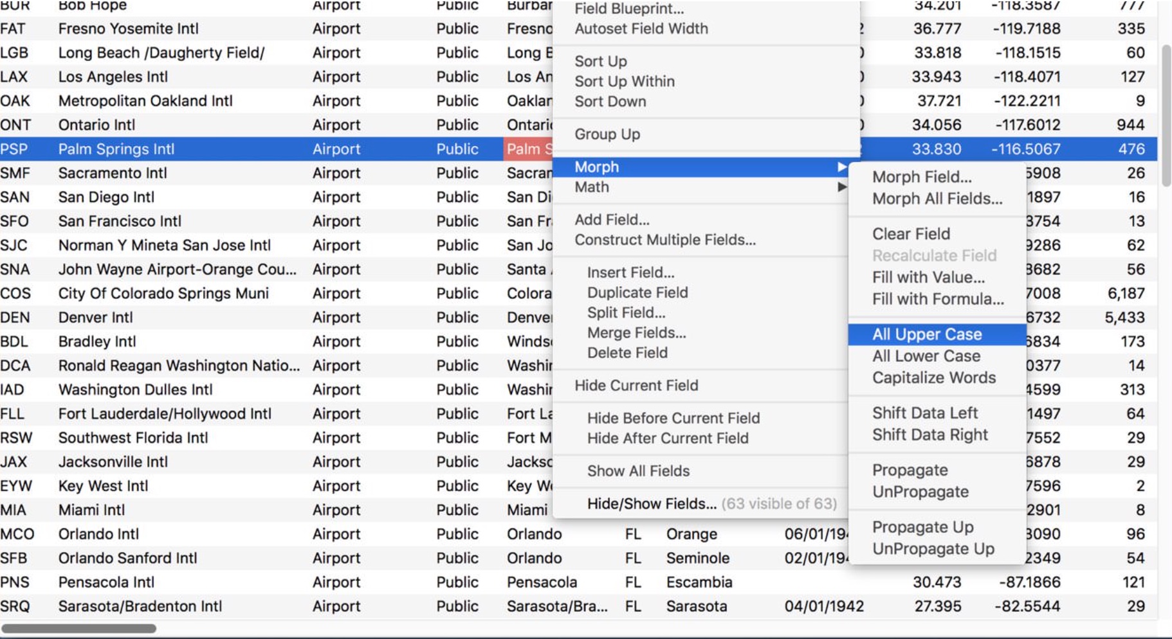Select Propagate Up menu item
Viewport: 1172px width, 639px height.
tap(922, 527)
